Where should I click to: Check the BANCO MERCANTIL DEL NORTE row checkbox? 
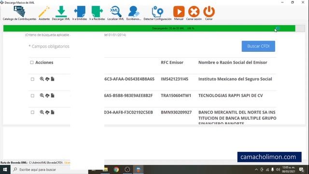point(32,112)
